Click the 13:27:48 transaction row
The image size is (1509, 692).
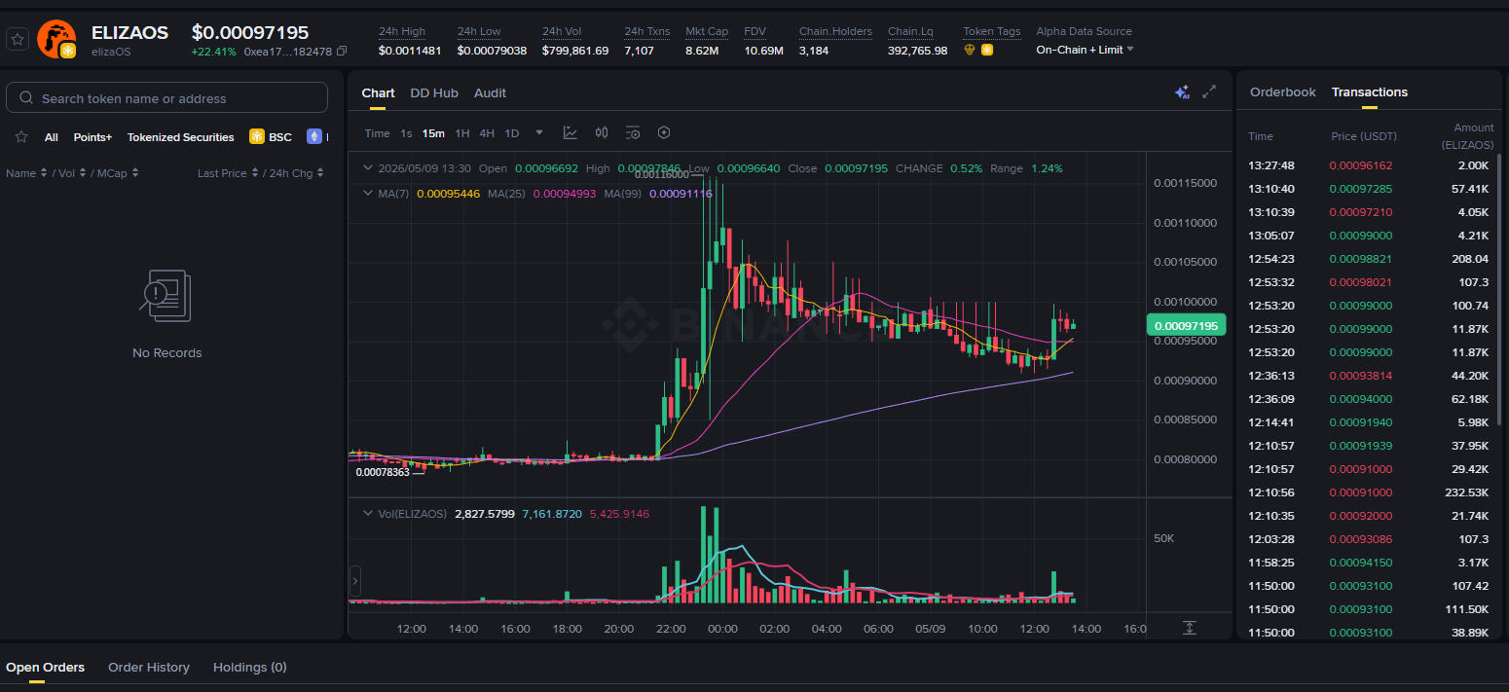point(1370,165)
